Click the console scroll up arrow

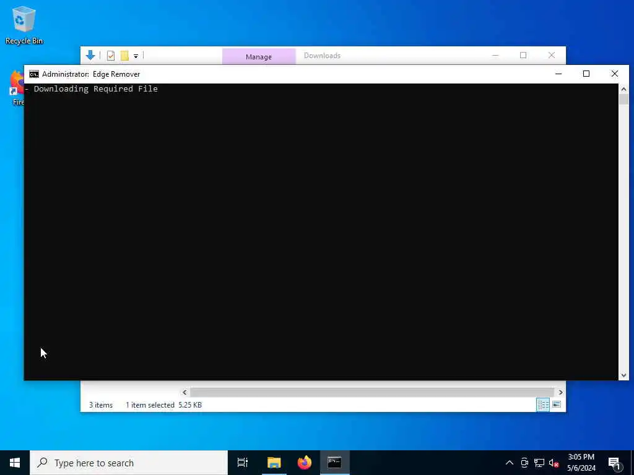(x=623, y=89)
